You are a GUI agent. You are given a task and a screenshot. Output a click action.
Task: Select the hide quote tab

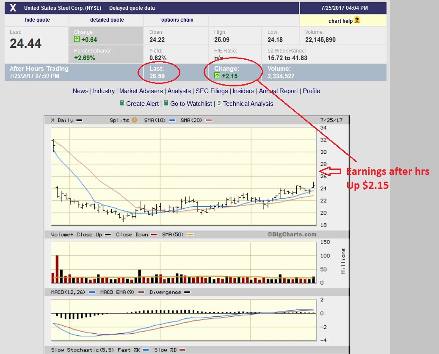tap(37, 20)
